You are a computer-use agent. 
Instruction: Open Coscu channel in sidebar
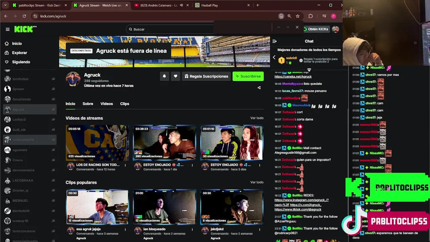[30, 160]
